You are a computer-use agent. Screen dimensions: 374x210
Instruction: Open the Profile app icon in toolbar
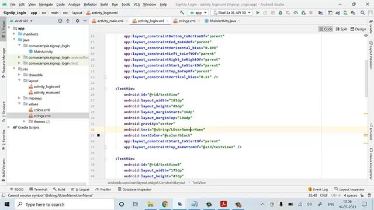[296, 13]
